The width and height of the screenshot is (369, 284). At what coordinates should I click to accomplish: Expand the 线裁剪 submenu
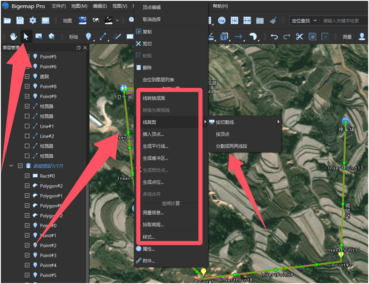pos(172,122)
